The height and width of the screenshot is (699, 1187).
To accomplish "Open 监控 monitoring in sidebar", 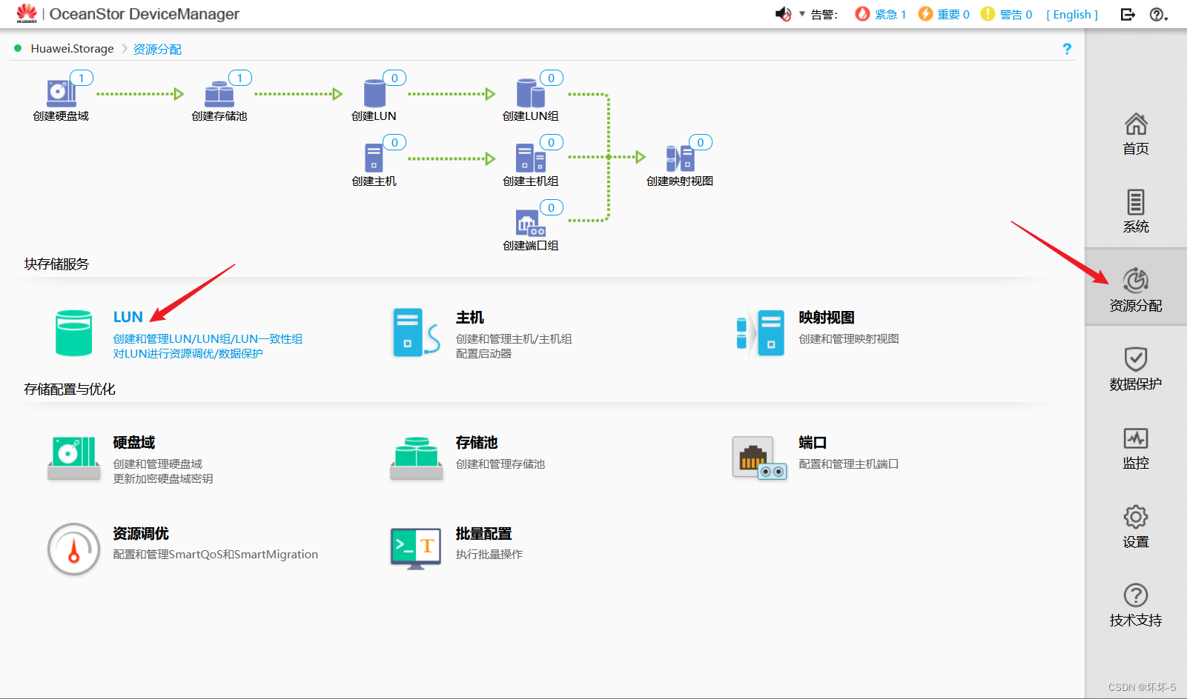I will click(1136, 448).
